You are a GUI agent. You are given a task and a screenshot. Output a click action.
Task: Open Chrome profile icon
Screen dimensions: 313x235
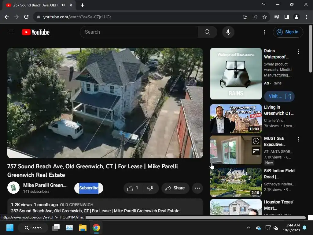point(296,17)
